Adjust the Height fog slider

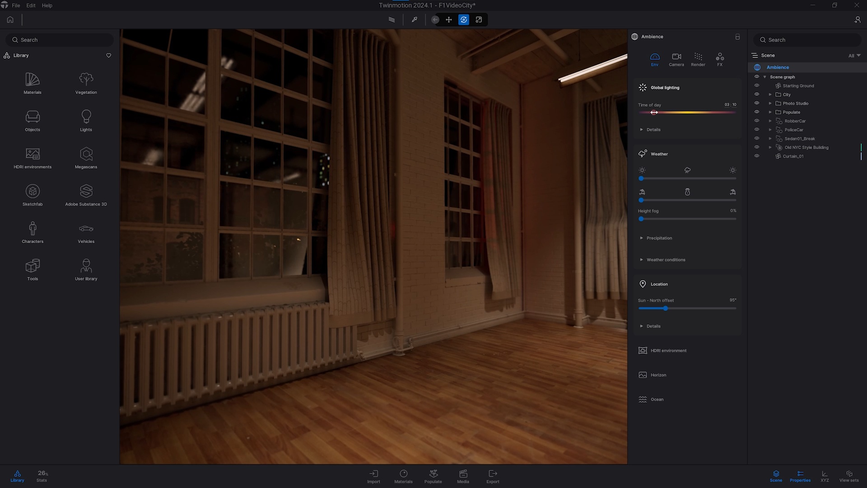(x=687, y=219)
